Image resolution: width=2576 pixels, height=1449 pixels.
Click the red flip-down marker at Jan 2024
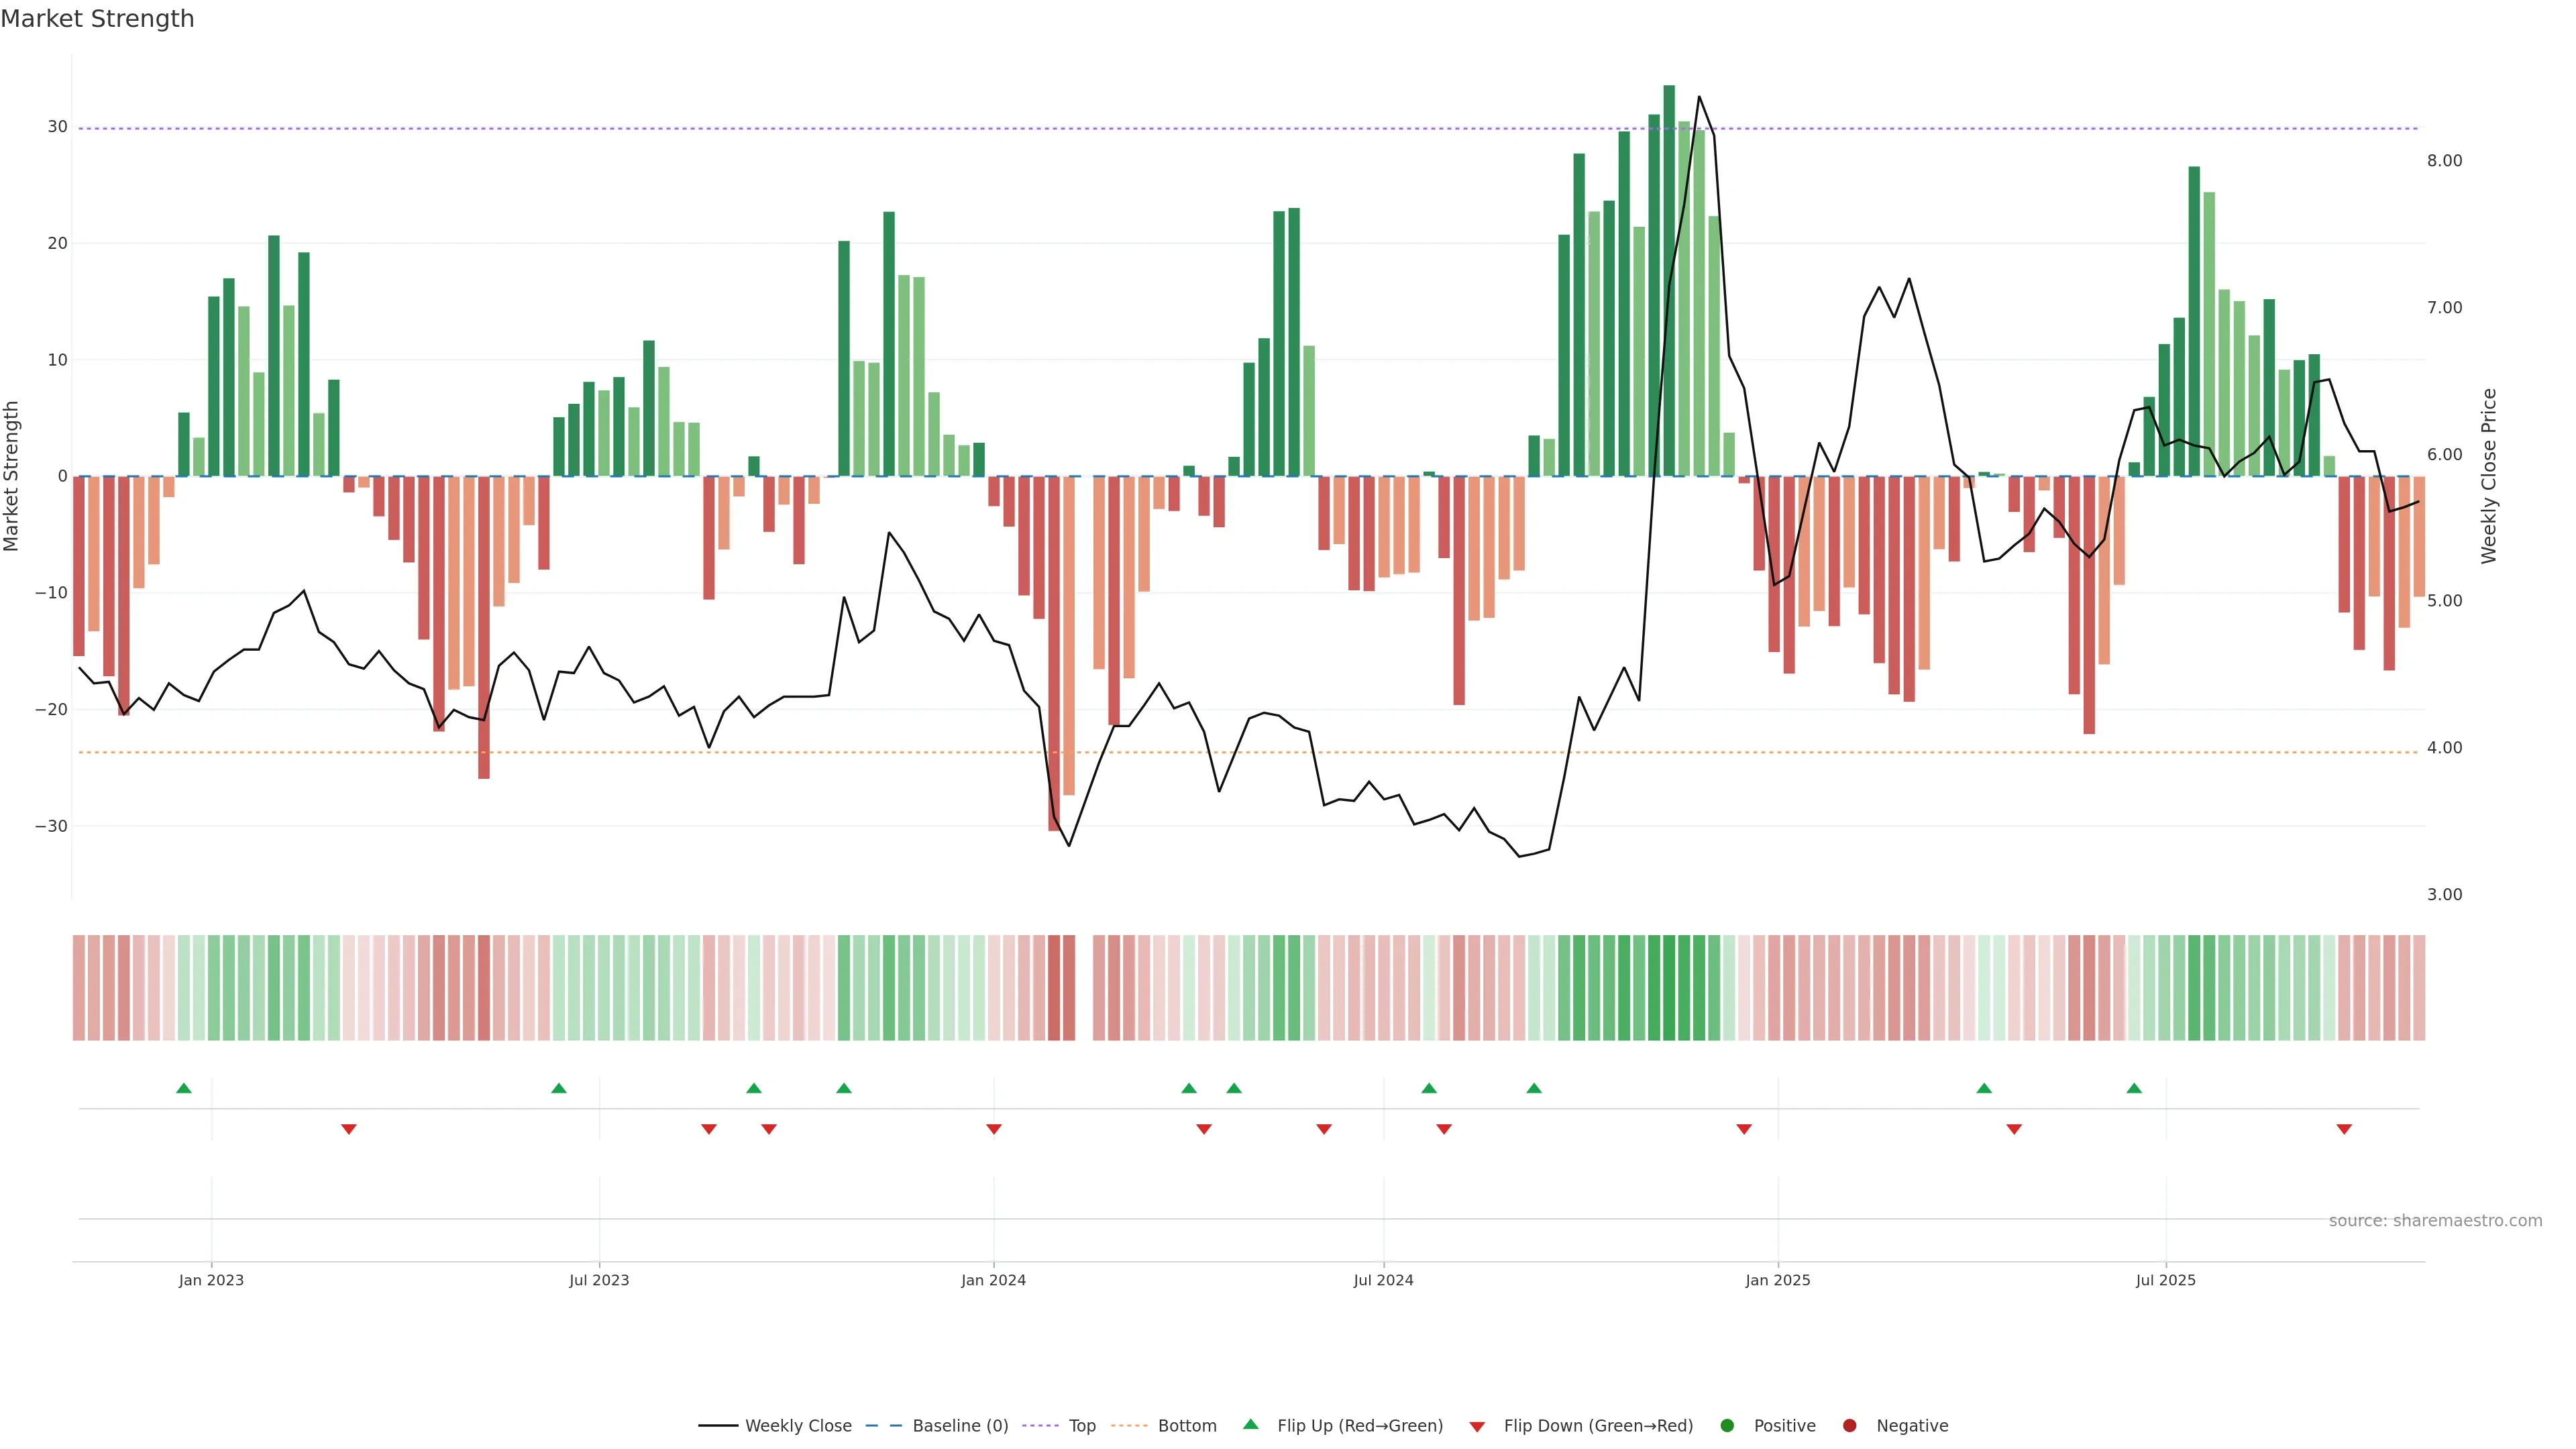(994, 1129)
